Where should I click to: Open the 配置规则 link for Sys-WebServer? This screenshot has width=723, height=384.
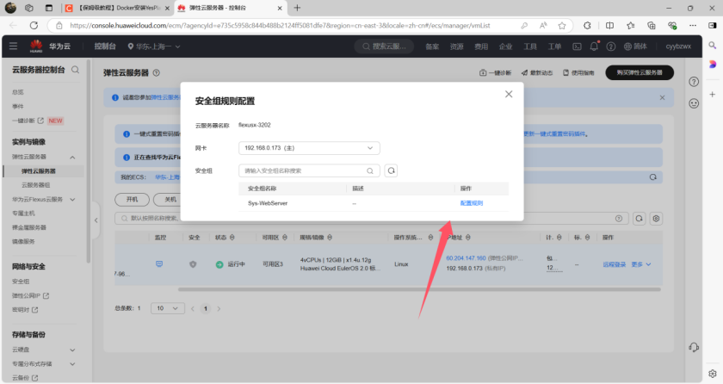tap(472, 203)
